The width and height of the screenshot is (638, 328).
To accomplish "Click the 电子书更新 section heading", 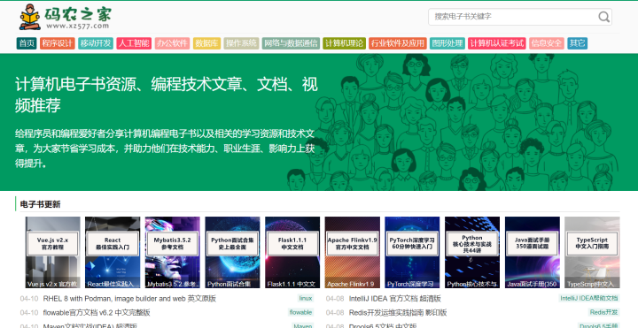I will [40, 204].
